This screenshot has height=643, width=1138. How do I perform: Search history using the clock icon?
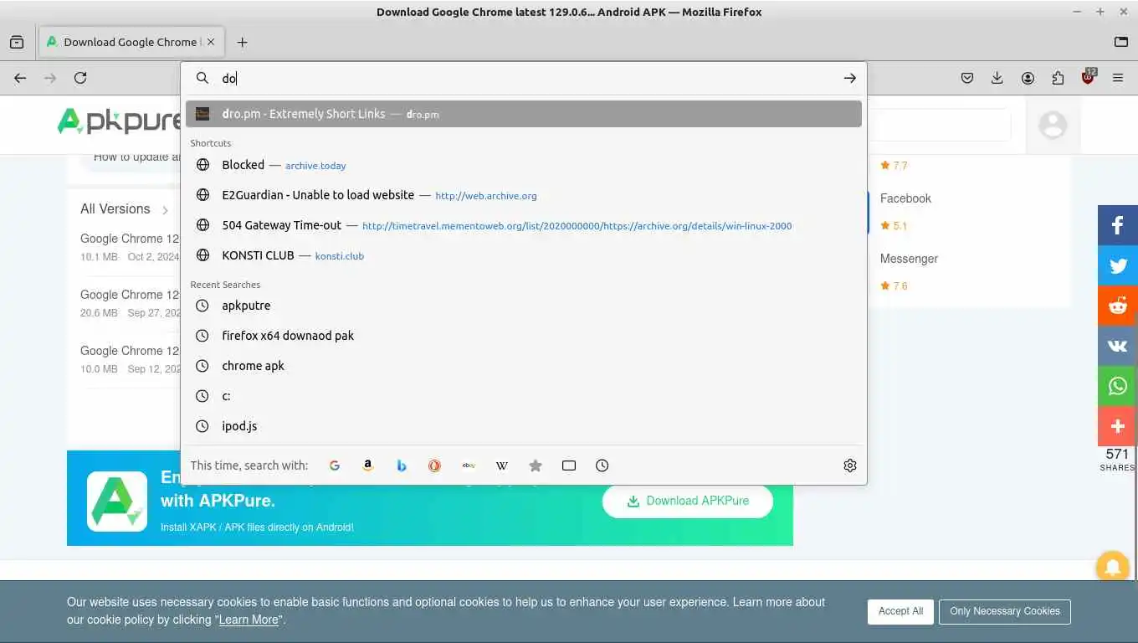[602, 466]
